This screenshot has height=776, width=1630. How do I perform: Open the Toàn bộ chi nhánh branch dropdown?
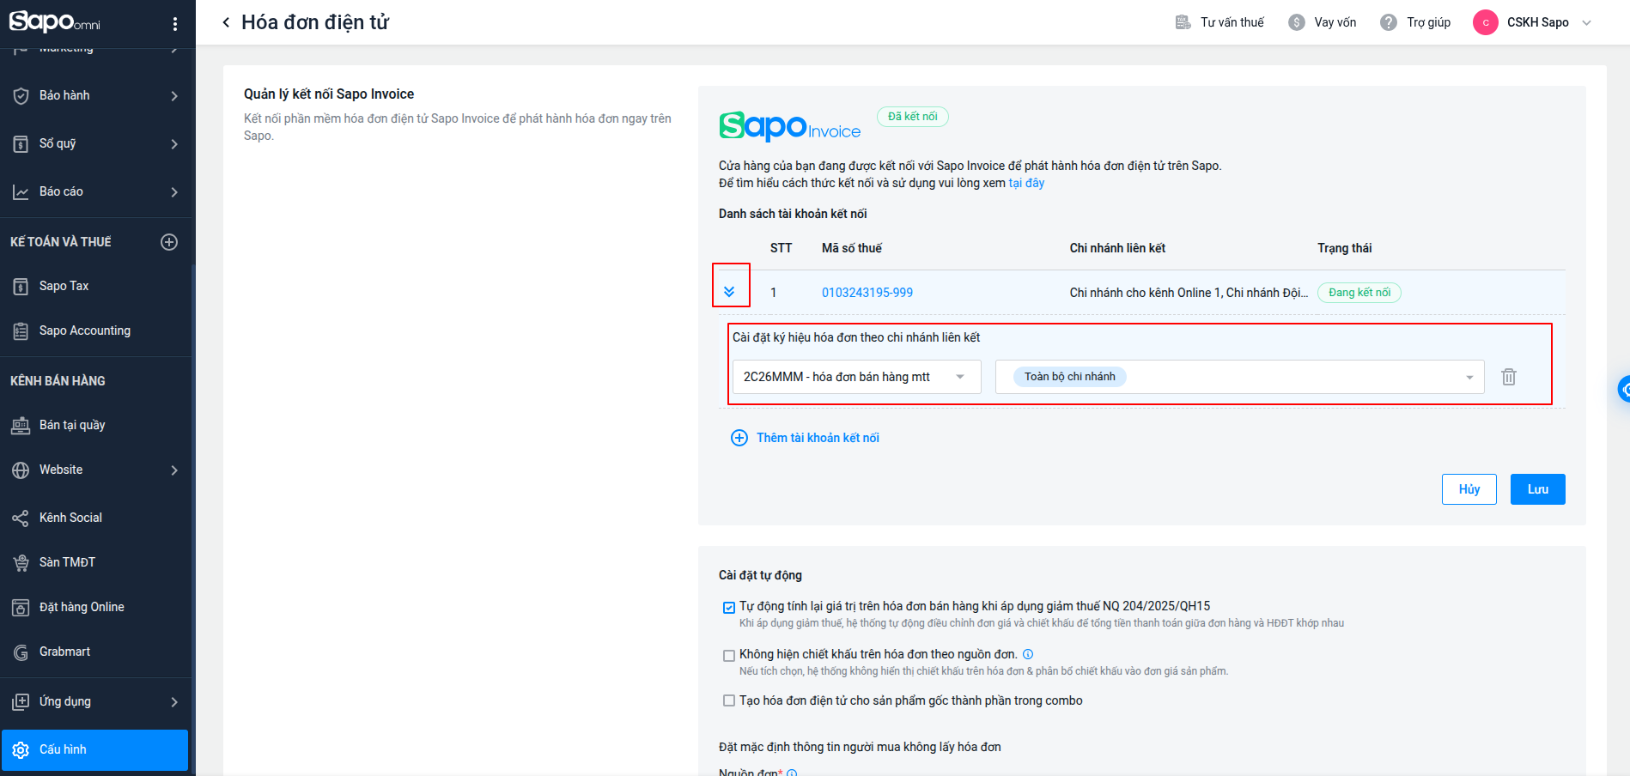1239,377
